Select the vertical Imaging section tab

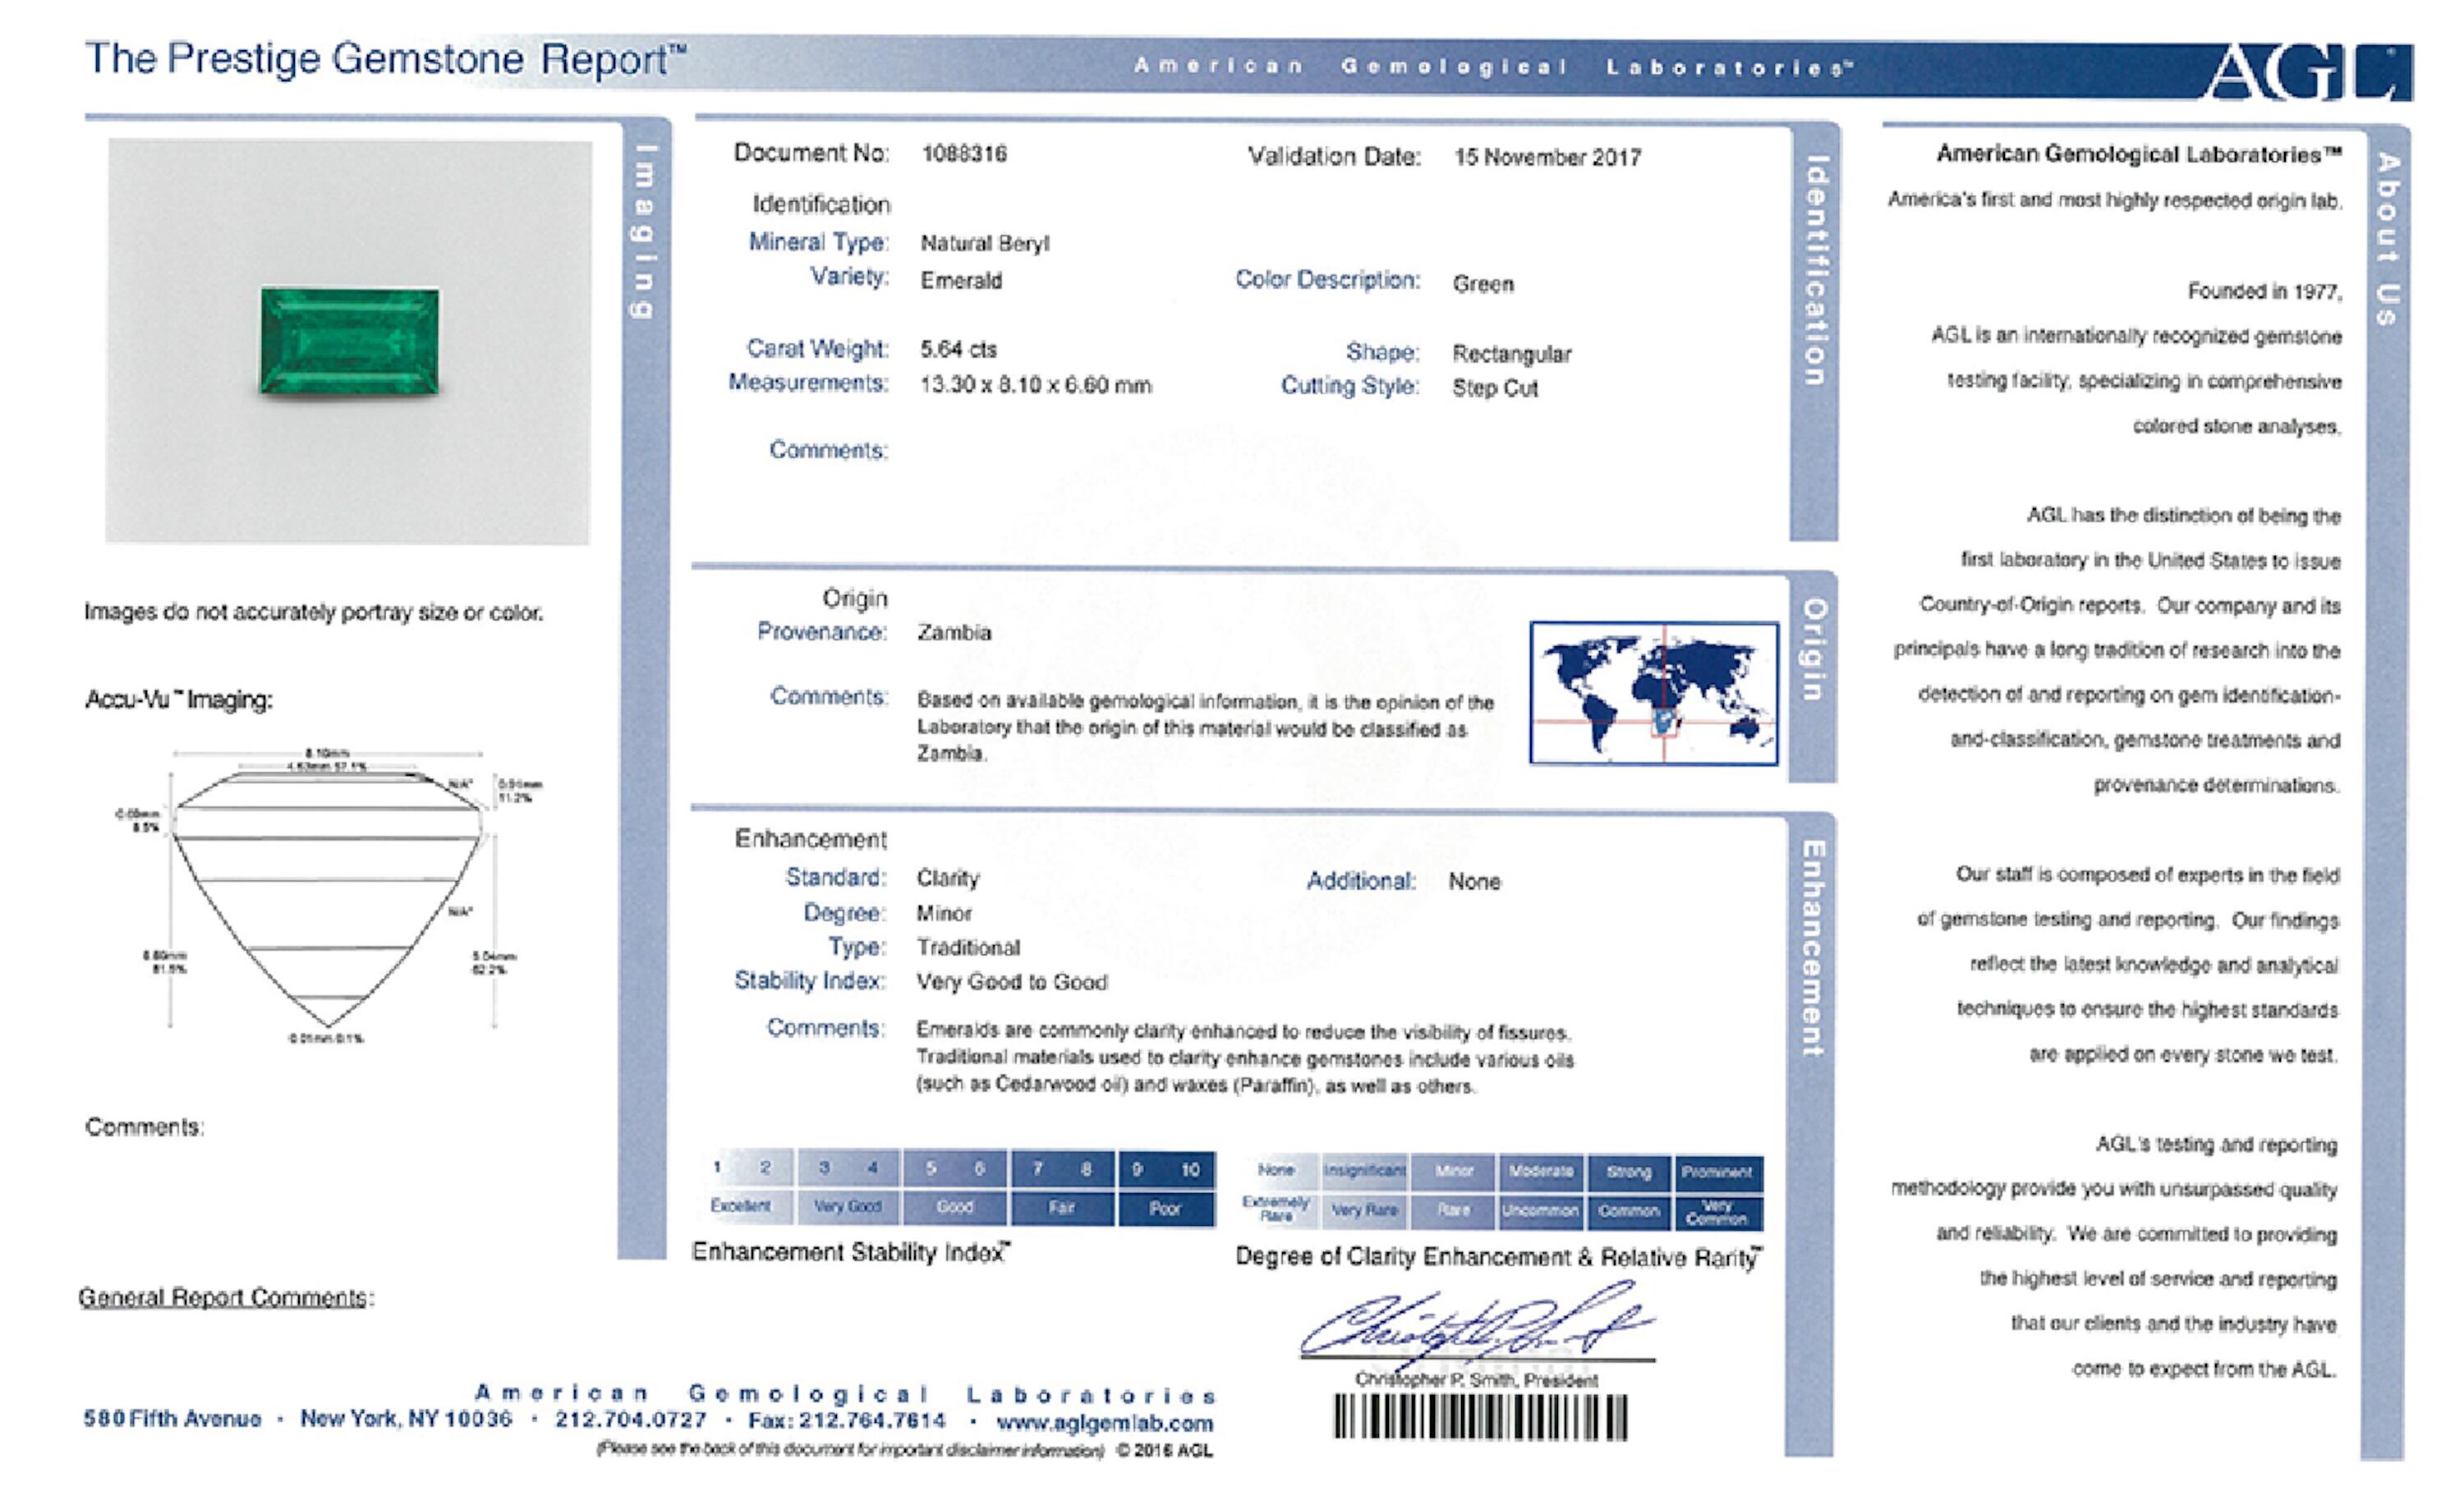[x=645, y=232]
